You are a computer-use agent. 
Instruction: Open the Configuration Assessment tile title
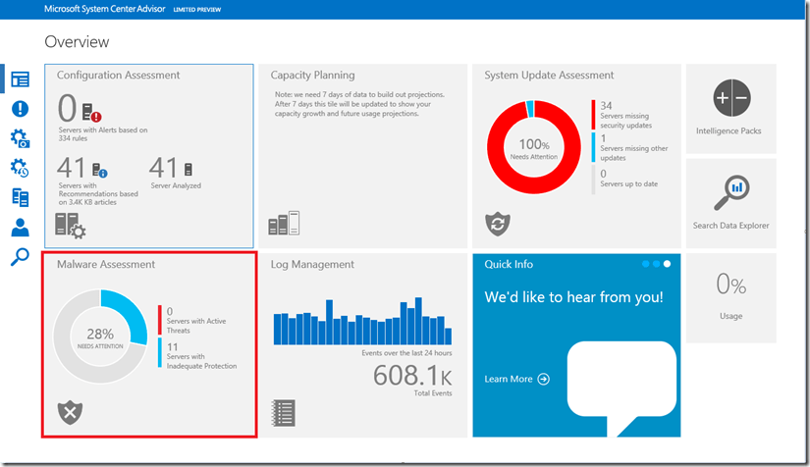pos(118,76)
